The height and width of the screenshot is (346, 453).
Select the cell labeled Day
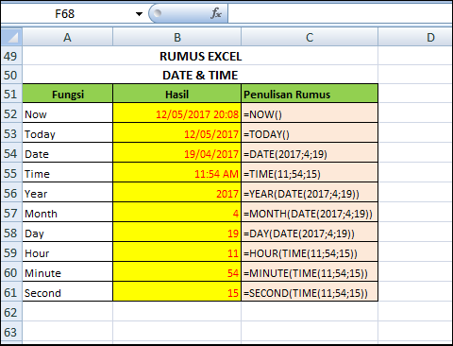67,233
